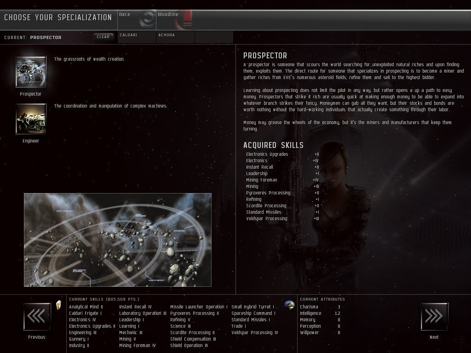Screen dimensions: 471x353
Task: Click the Caldari race emblem icon
Action: (x=148, y=18)
